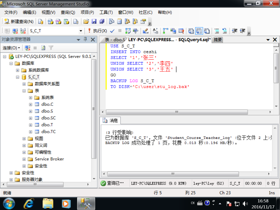Expand the 数据库关系图 folder

coord(24,84)
